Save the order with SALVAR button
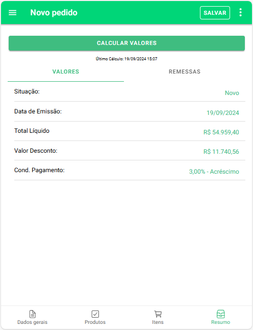 [215, 13]
